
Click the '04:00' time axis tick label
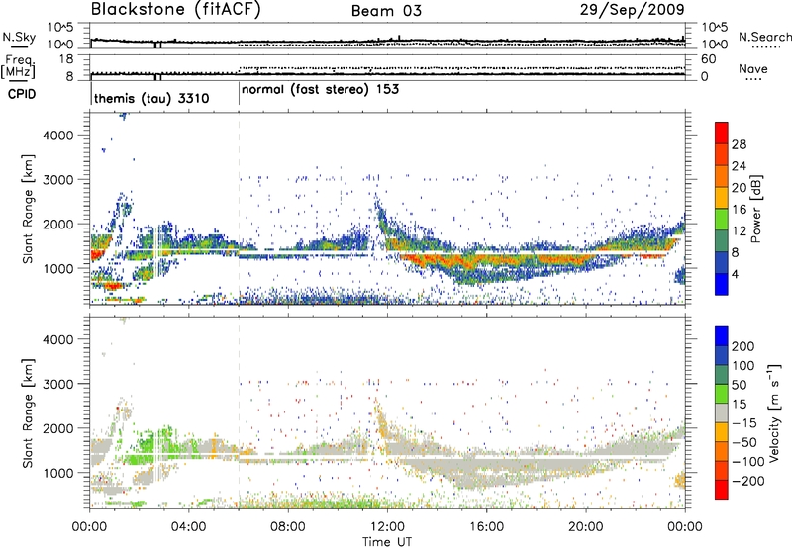click(188, 527)
